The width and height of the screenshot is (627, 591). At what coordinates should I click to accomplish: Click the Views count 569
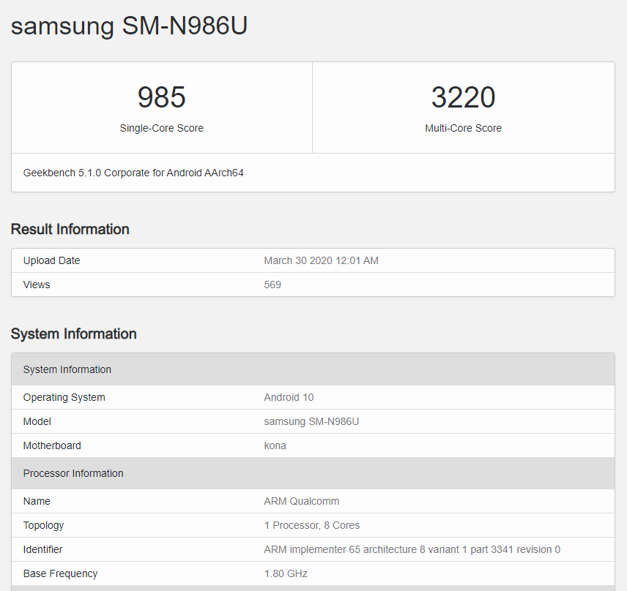pyautogui.click(x=272, y=285)
